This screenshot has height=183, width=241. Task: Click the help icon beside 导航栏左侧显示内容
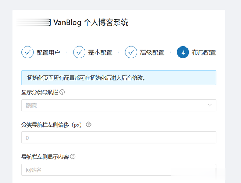73,157
